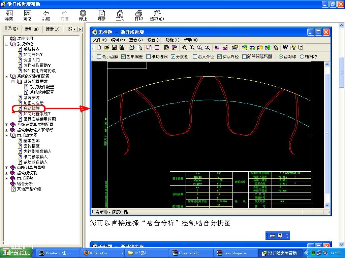345x258 pixels.
Task: Click the Save disk icon in 渐开线齿廓 toolbar
Action: click(114, 47)
